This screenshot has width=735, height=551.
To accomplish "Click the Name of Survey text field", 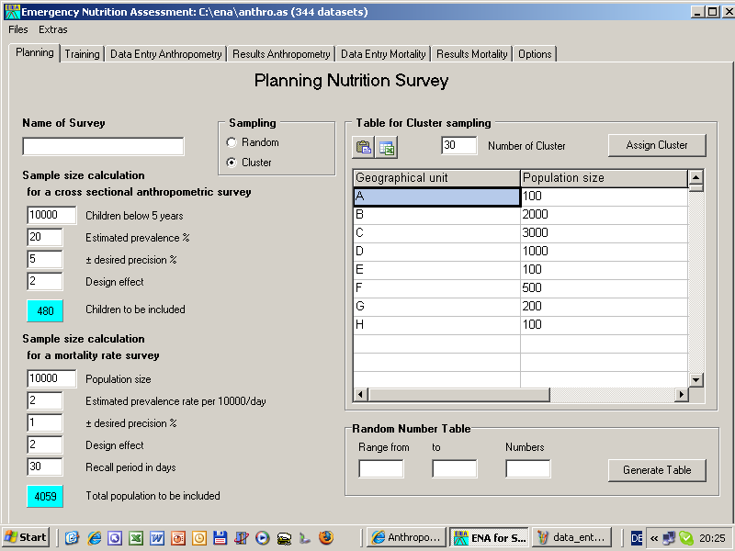I will coord(103,147).
